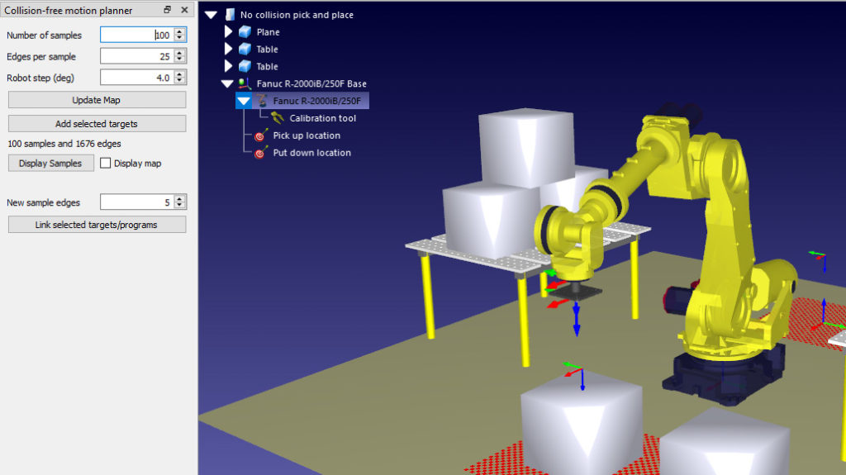Collapse the No collision pick and place station
The image size is (846, 475).
click(211, 15)
